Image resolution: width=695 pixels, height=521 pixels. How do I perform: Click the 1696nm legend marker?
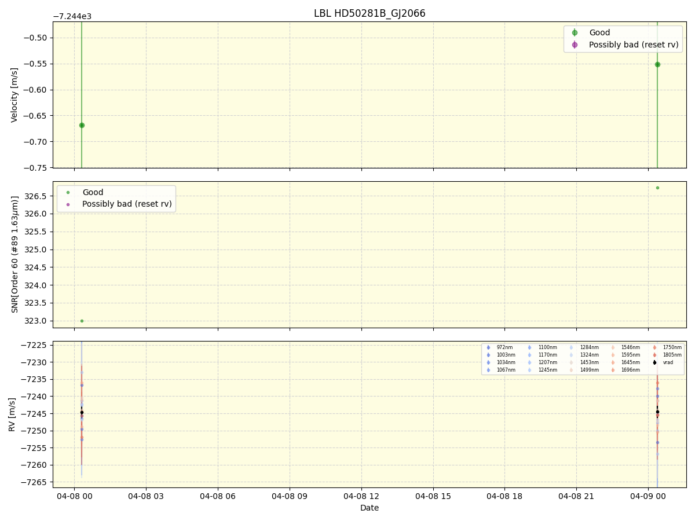coord(613,370)
